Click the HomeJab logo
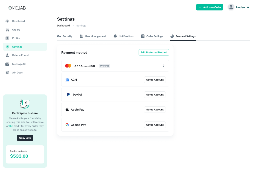This screenshot has width=257, height=175. point(16,8)
